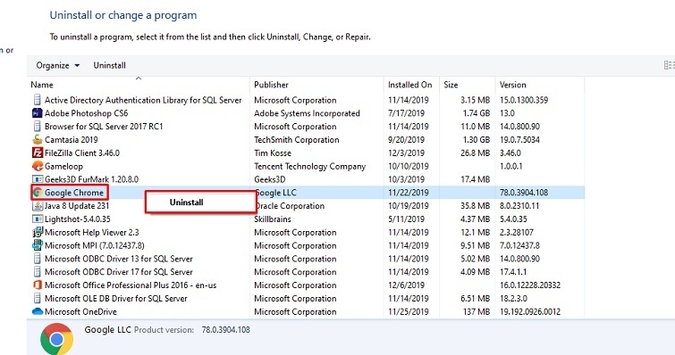Sort by the Name column header
This screenshot has height=355, width=675.
pos(42,85)
